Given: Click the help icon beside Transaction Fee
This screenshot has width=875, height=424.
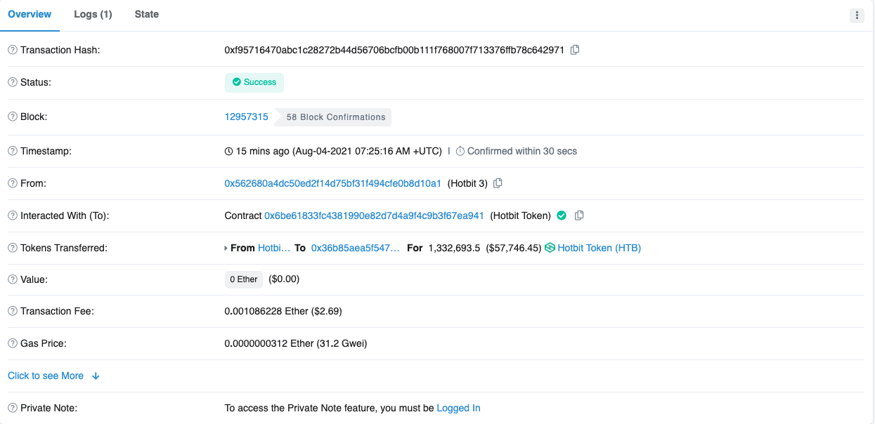Looking at the screenshot, I should (13, 311).
